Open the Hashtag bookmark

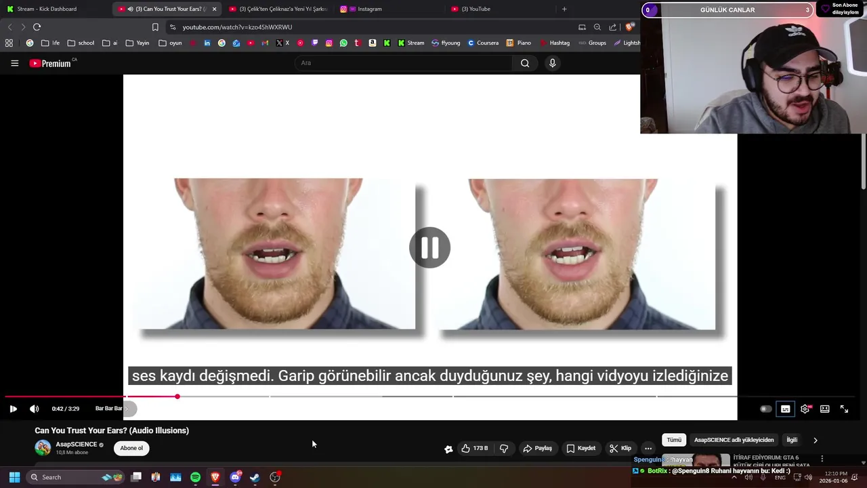pos(555,43)
